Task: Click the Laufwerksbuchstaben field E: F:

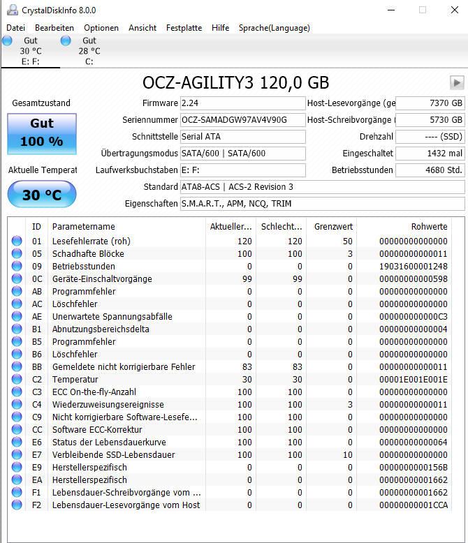Action: tap(242, 170)
